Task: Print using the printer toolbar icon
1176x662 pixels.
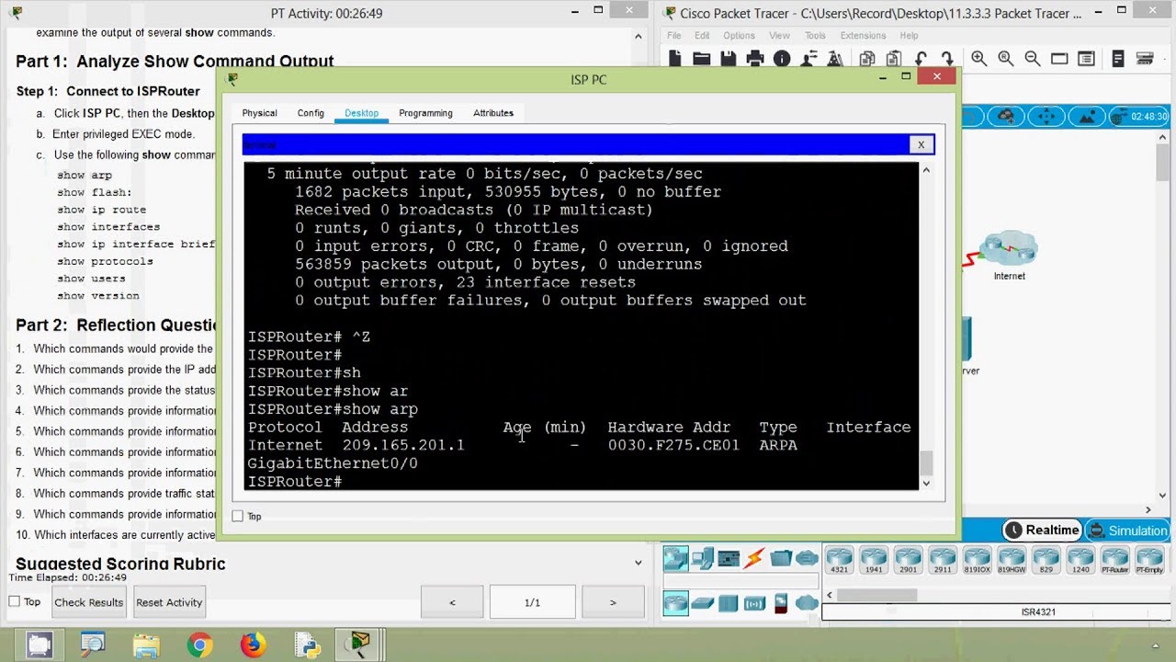Action: (x=755, y=59)
